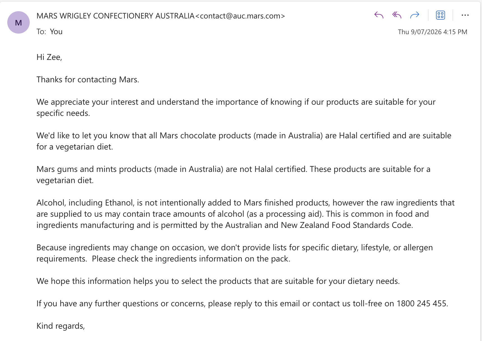The width and height of the screenshot is (482, 341).
Task: Click the gums and mints paragraph
Action: [x=233, y=175]
